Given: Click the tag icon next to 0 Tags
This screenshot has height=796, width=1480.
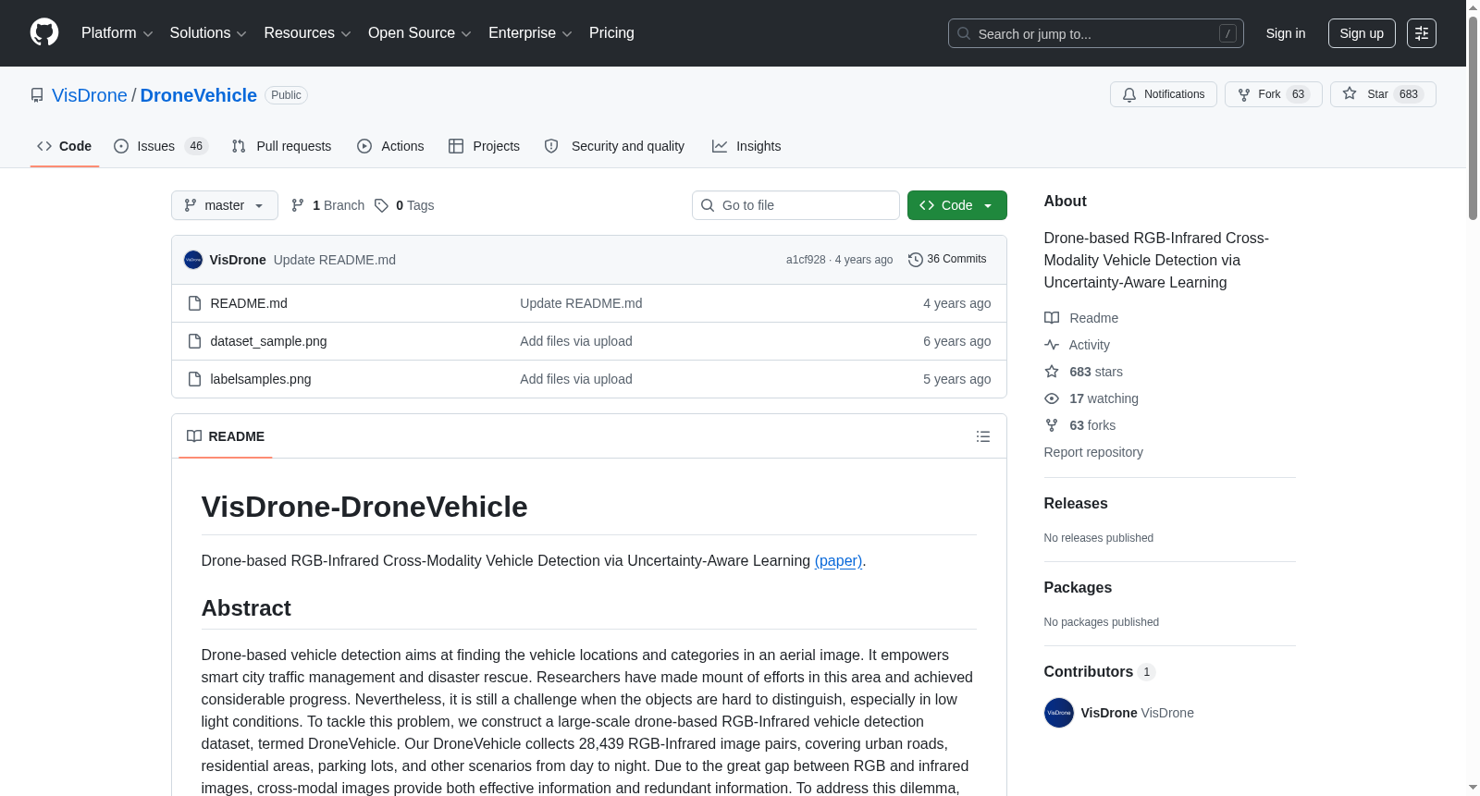Looking at the screenshot, I should click(381, 205).
